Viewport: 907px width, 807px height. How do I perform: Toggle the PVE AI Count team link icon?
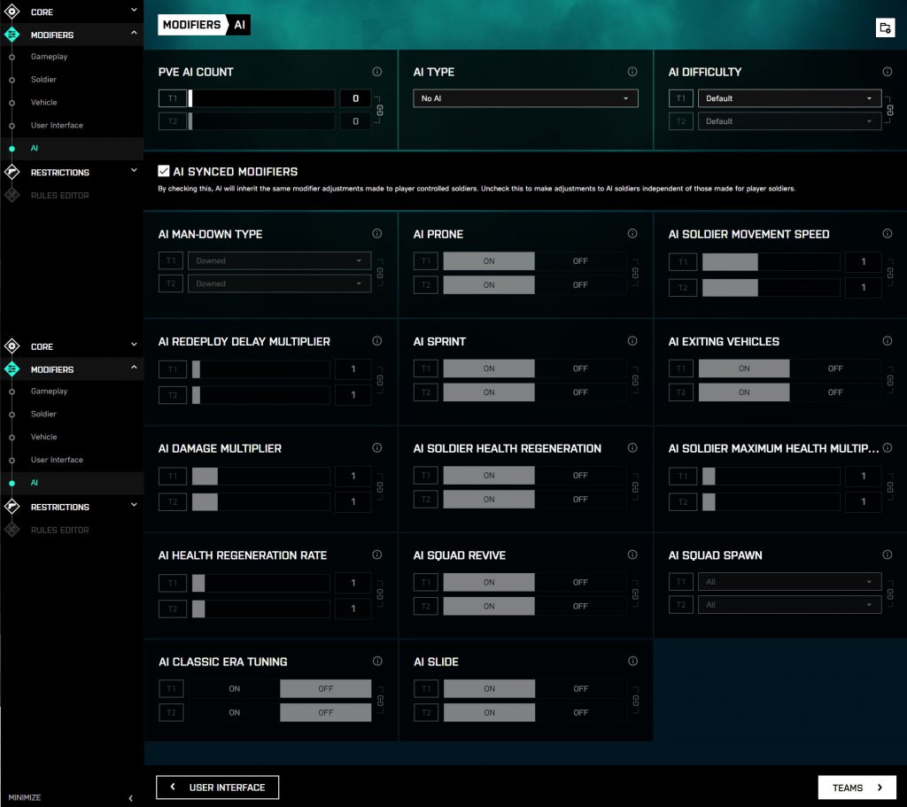pyautogui.click(x=381, y=110)
